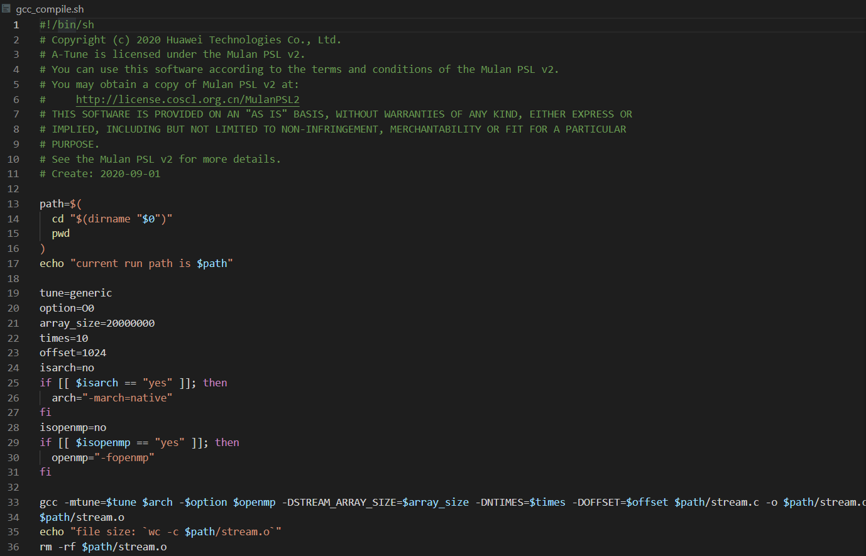The height and width of the screenshot is (556, 866).
Task: Click the "times=10" line
Action: click(63, 339)
